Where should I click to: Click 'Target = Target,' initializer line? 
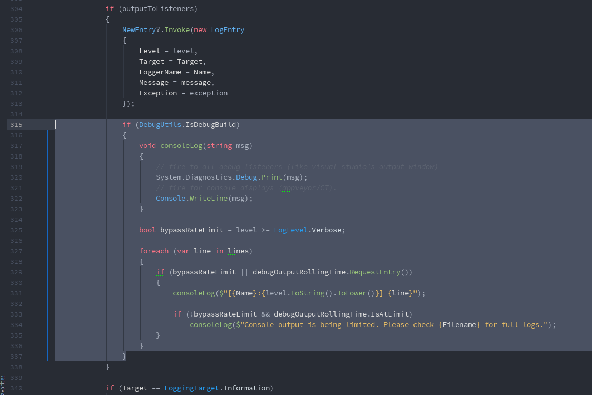coord(173,62)
